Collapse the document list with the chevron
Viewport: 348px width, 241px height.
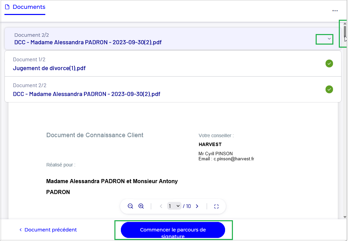click(x=329, y=39)
